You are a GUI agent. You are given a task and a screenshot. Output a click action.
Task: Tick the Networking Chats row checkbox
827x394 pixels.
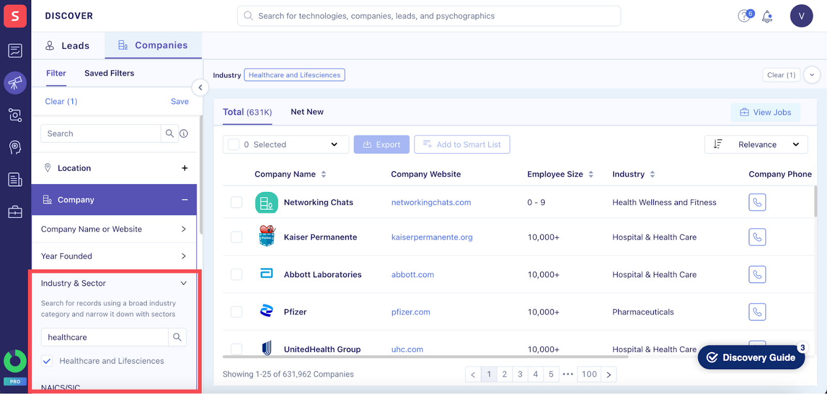click(237, 202)
